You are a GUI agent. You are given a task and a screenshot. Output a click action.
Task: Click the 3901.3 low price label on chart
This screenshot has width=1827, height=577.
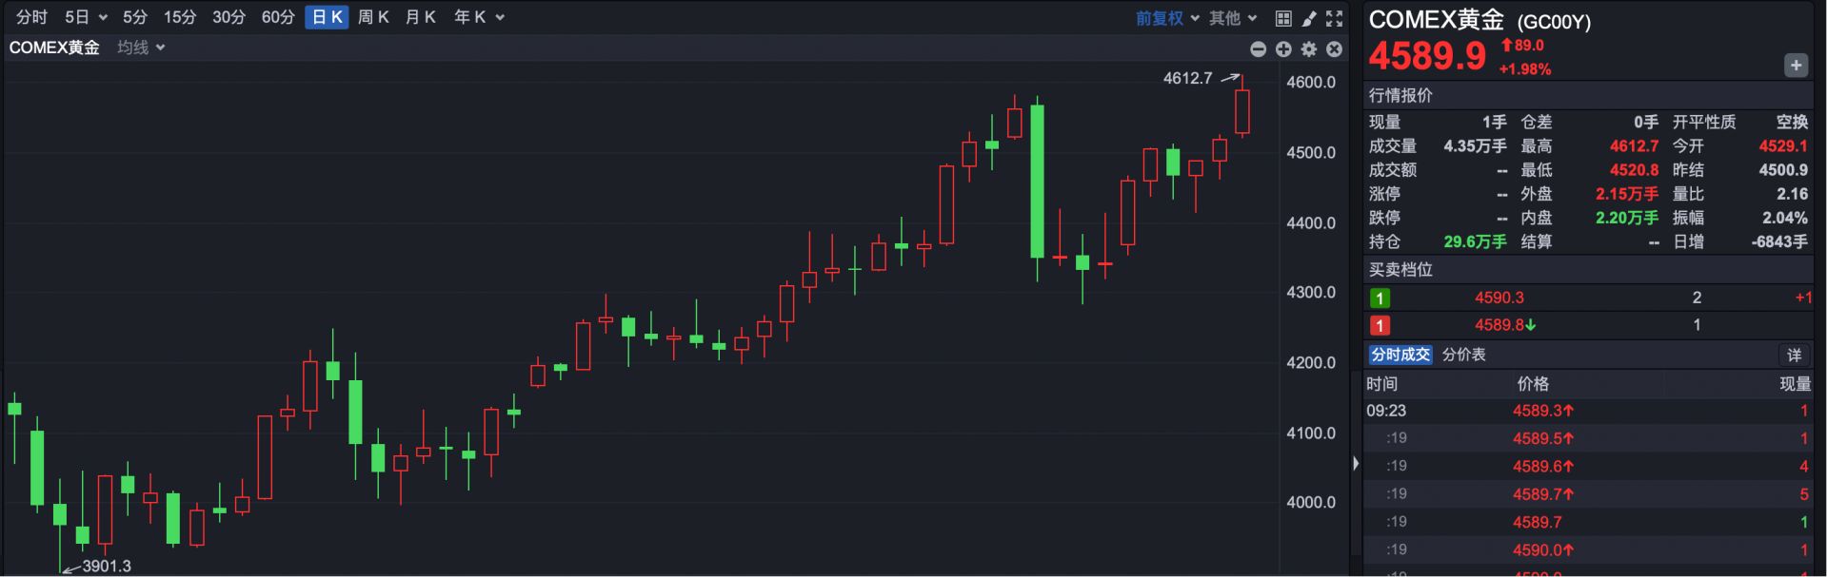click(x=107, y=566)
